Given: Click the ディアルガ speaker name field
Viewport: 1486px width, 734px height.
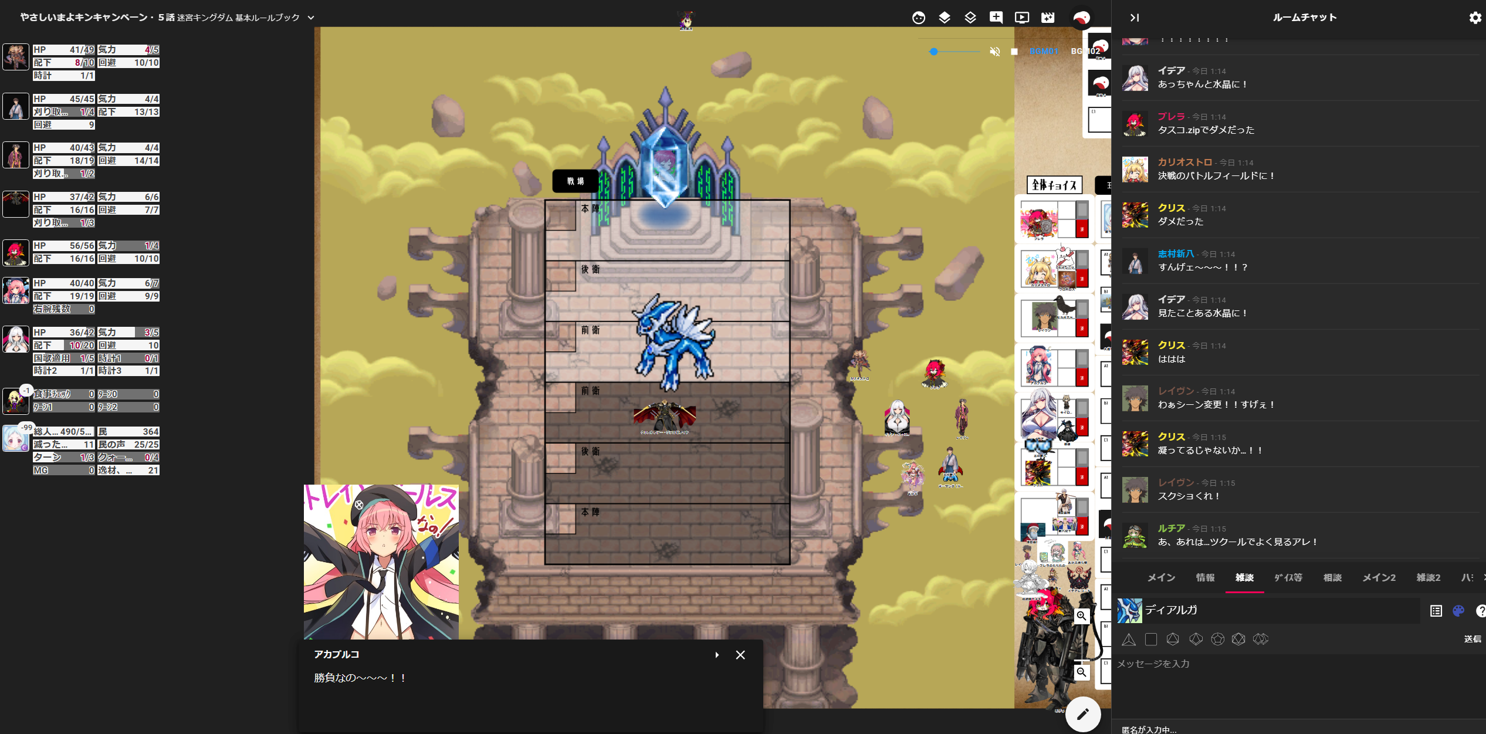Looking at the screenshot, I should [1281, 610].
